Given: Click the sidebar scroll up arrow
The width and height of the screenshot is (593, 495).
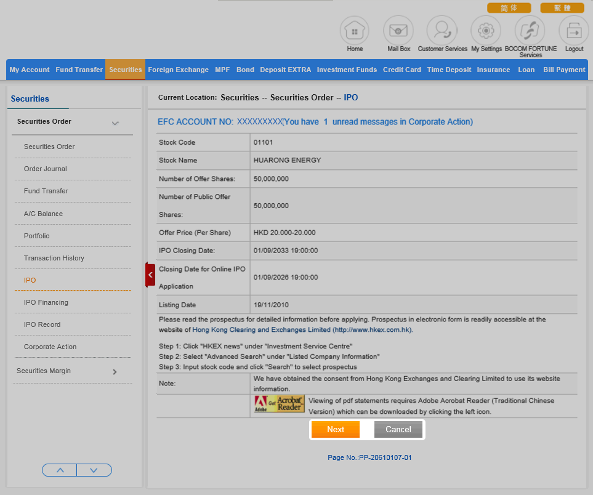Looking at the screenshot, I should click(60, 470).
